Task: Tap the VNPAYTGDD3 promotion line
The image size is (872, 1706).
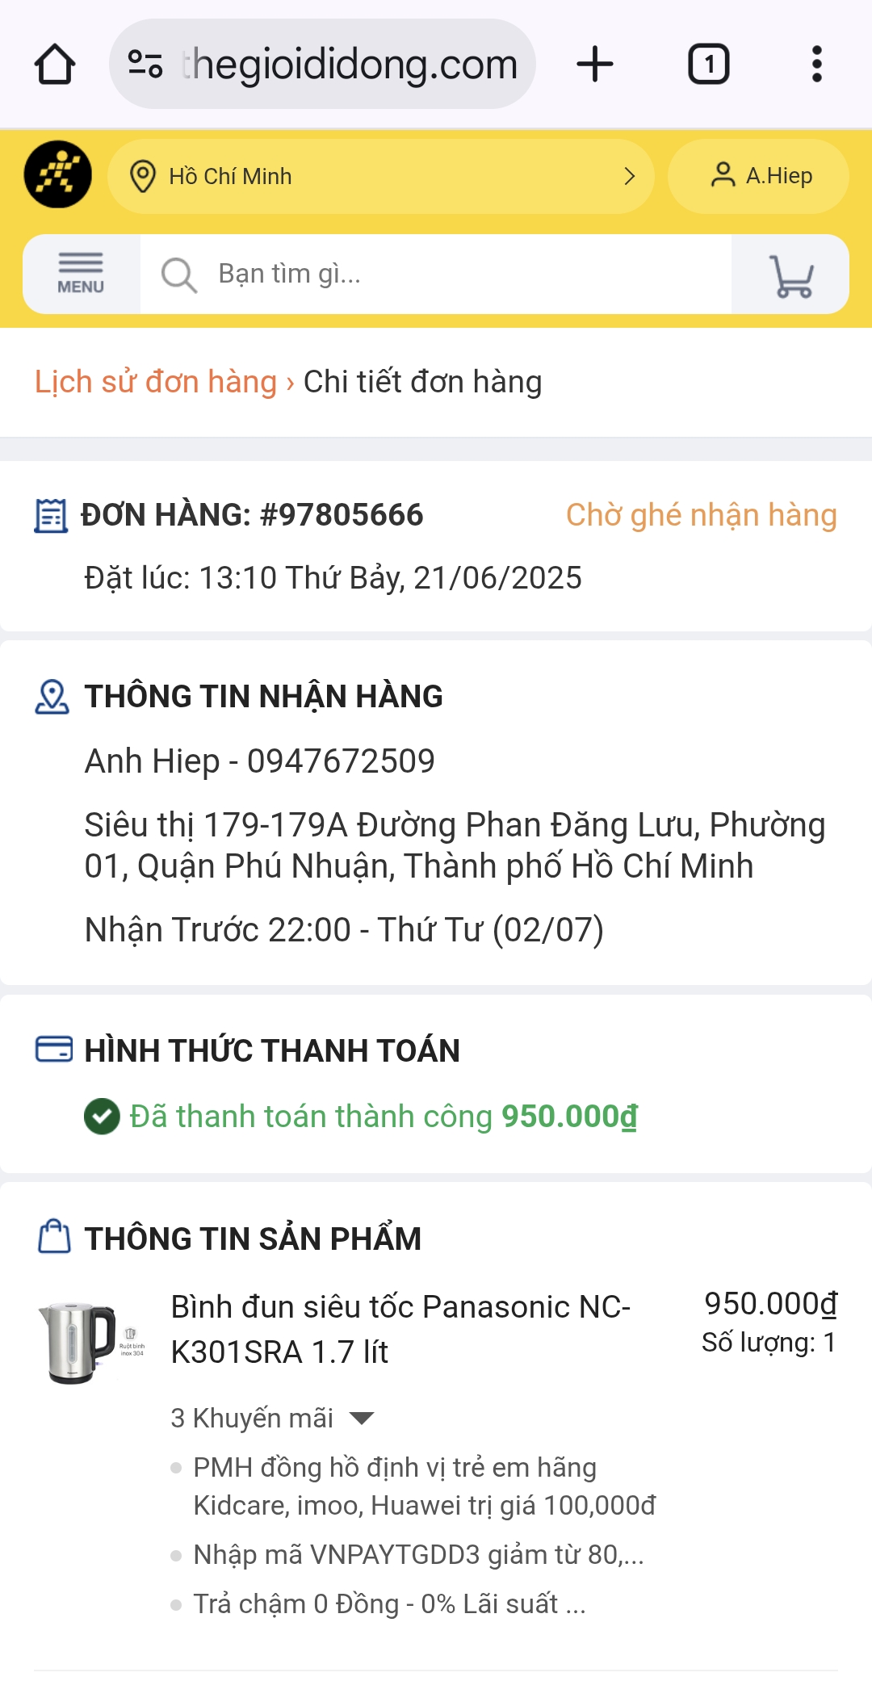Action: (x=418, y=1554)
